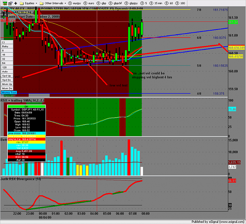Open the Other Intervals folder dropdown
Image resolution: width=246 pixels, height=224 pixels.
(x=53, y=3)
